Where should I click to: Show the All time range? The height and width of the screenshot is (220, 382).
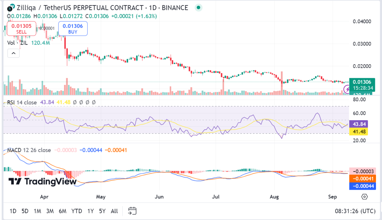click(114, 211)
